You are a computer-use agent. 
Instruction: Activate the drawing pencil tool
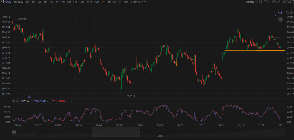pos(279,2)
